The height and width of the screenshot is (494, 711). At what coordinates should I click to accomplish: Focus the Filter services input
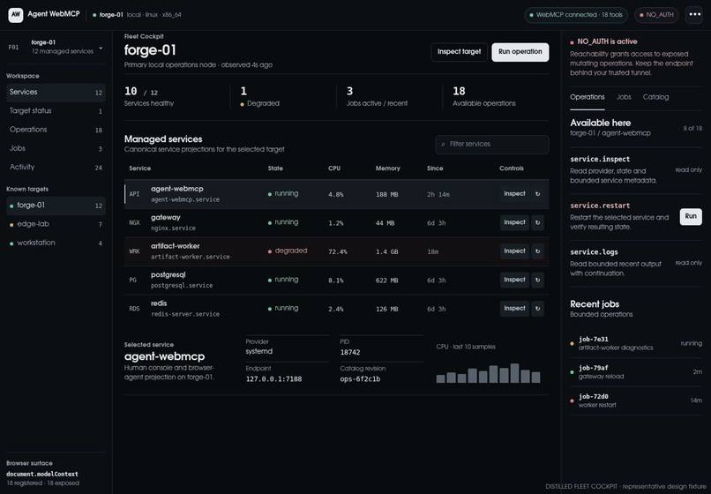coord(492,145)
